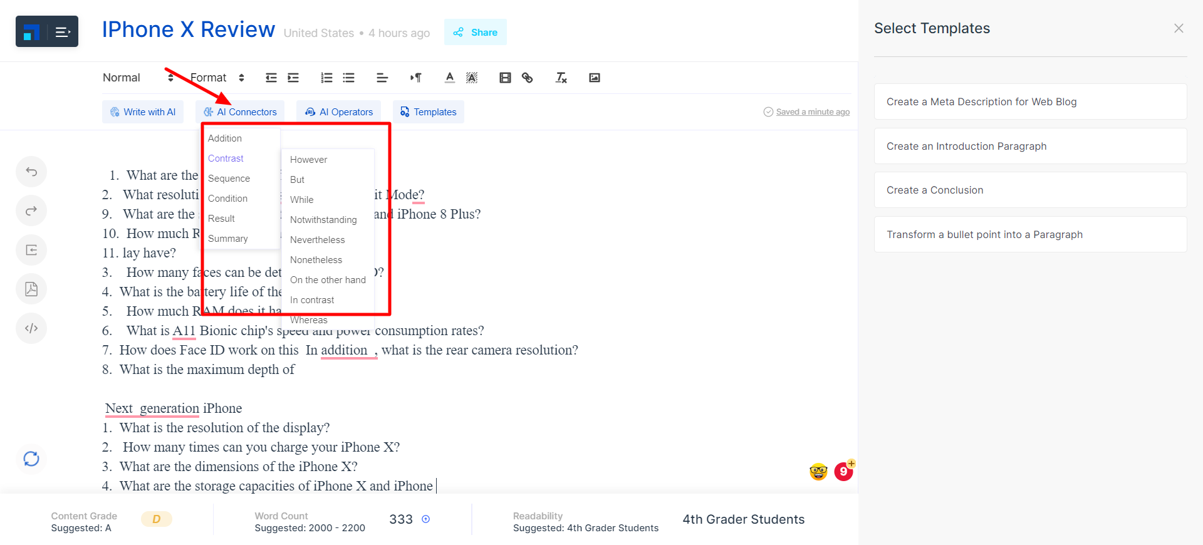
Task: Click the 4th Grader Students readability value
Action: [744, 519]
